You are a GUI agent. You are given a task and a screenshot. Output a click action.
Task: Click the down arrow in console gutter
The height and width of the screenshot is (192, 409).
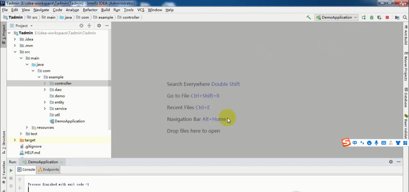pyautogui.click(x=20, y=187)
